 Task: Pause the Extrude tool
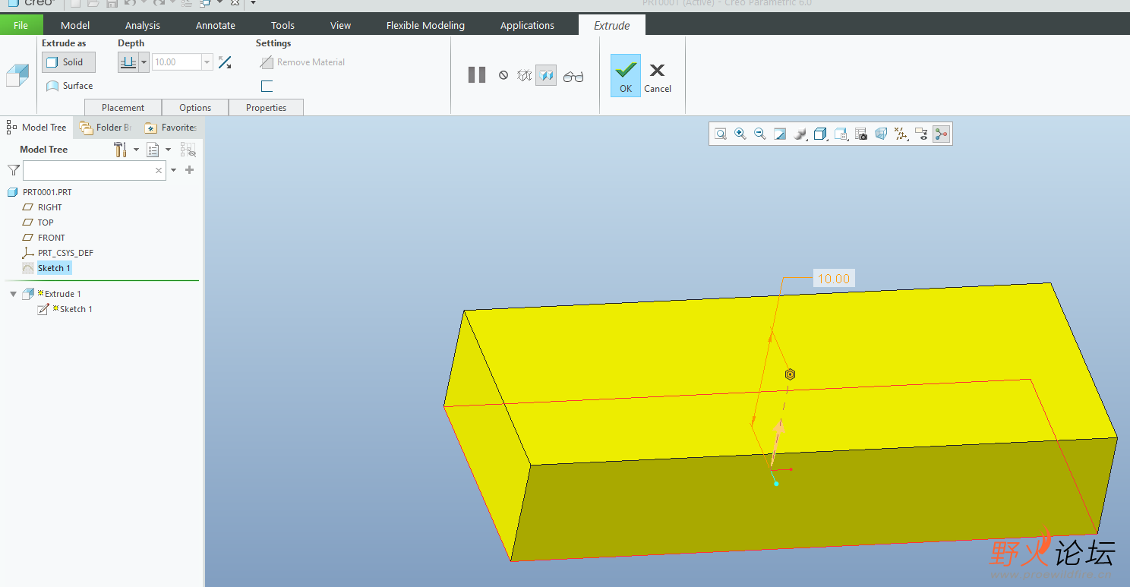[476, 75]
